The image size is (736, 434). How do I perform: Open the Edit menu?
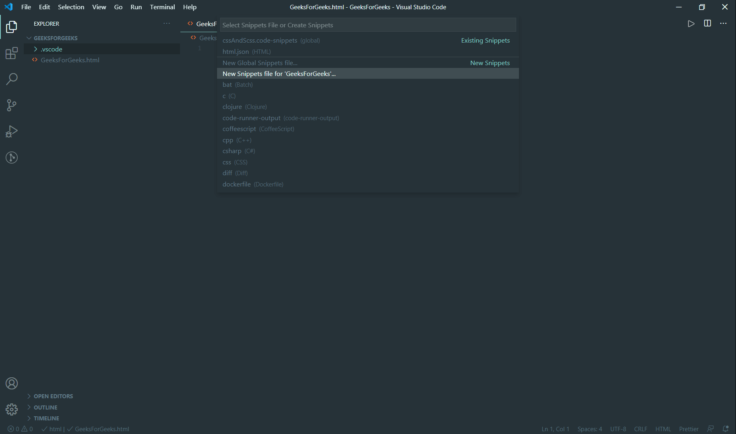(x=44, y=7)
